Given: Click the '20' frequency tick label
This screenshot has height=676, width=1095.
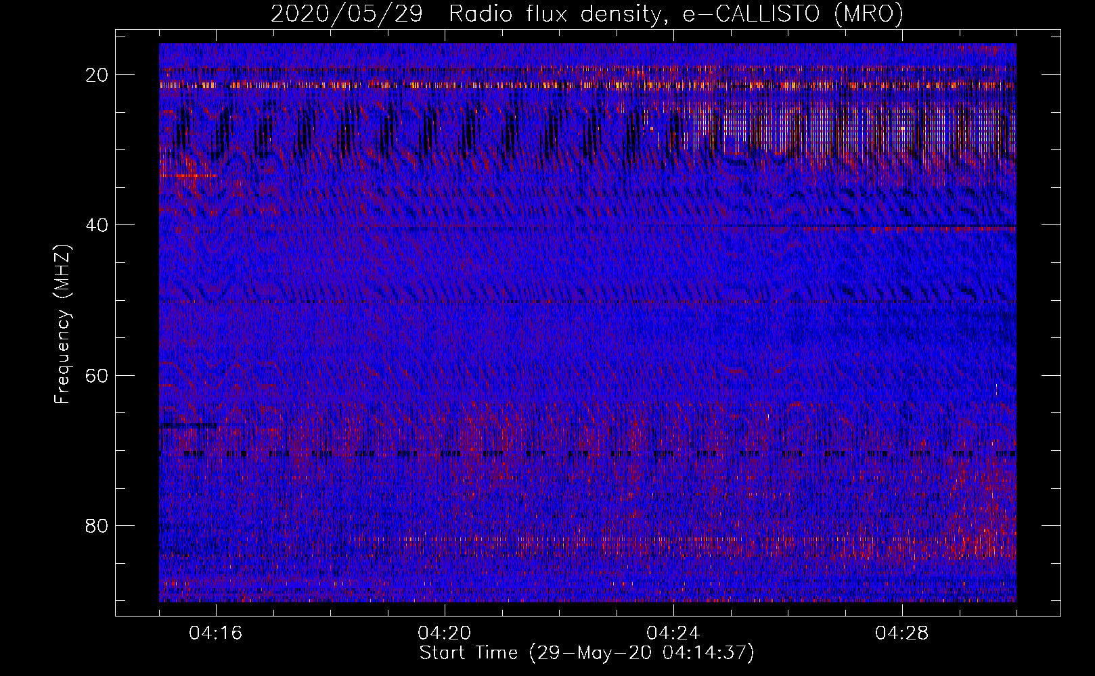Looking at the screenshot, I should click(97, 75).
